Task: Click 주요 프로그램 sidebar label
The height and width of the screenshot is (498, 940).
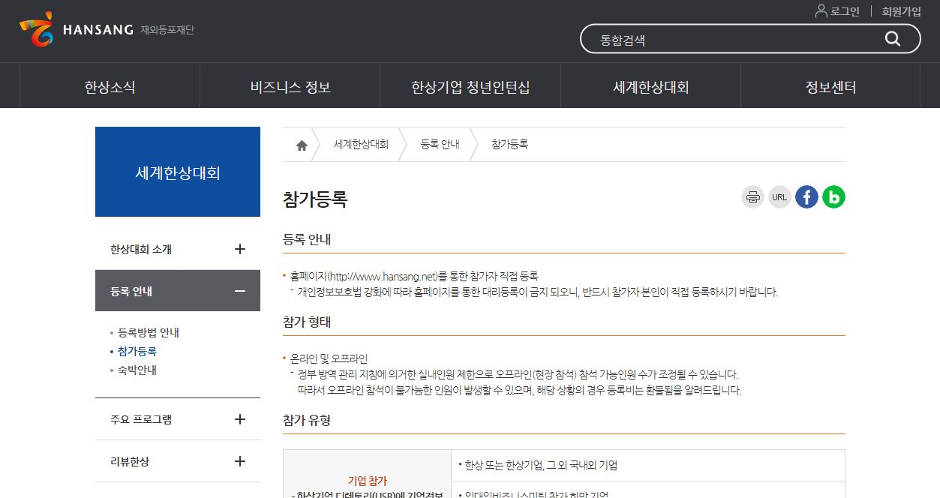Action: pos(141,419)
